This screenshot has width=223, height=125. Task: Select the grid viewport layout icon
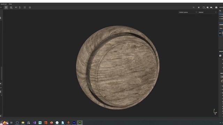click(6, 7)
